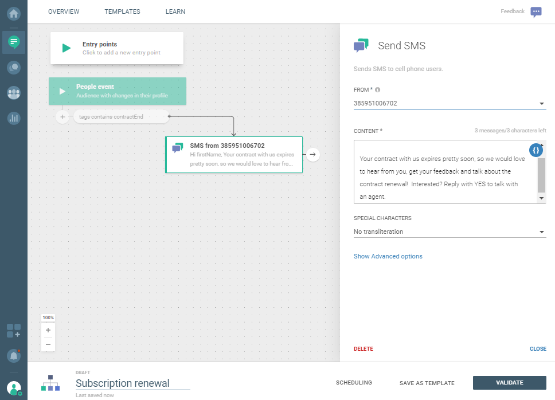Expand the Special Characters transliteration dropdown
The width and height of the screenshot is (555, 400).
click(541, 232)
